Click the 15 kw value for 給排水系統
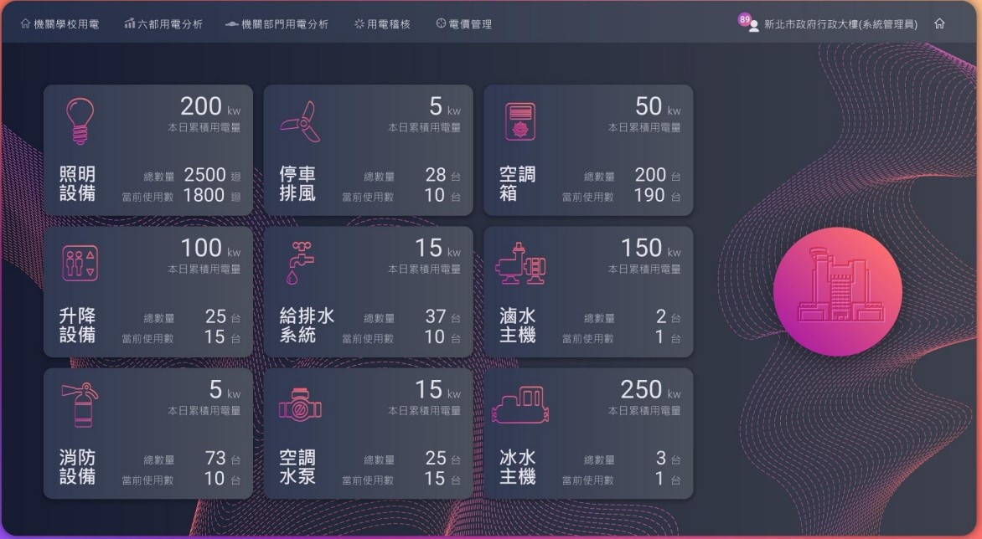 437,249
